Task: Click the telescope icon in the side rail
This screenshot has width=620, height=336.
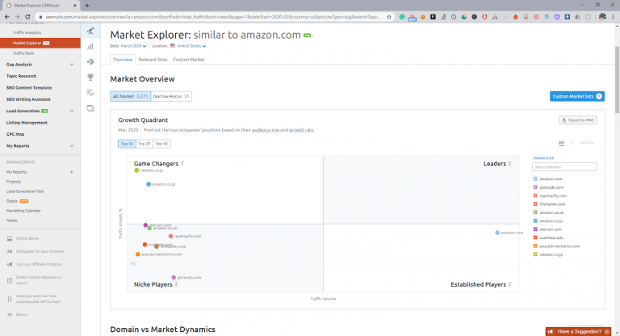Action: pyautogui.click(x=90, y=31)
